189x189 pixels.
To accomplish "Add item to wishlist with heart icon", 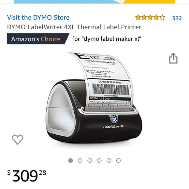I will [18, 139].
